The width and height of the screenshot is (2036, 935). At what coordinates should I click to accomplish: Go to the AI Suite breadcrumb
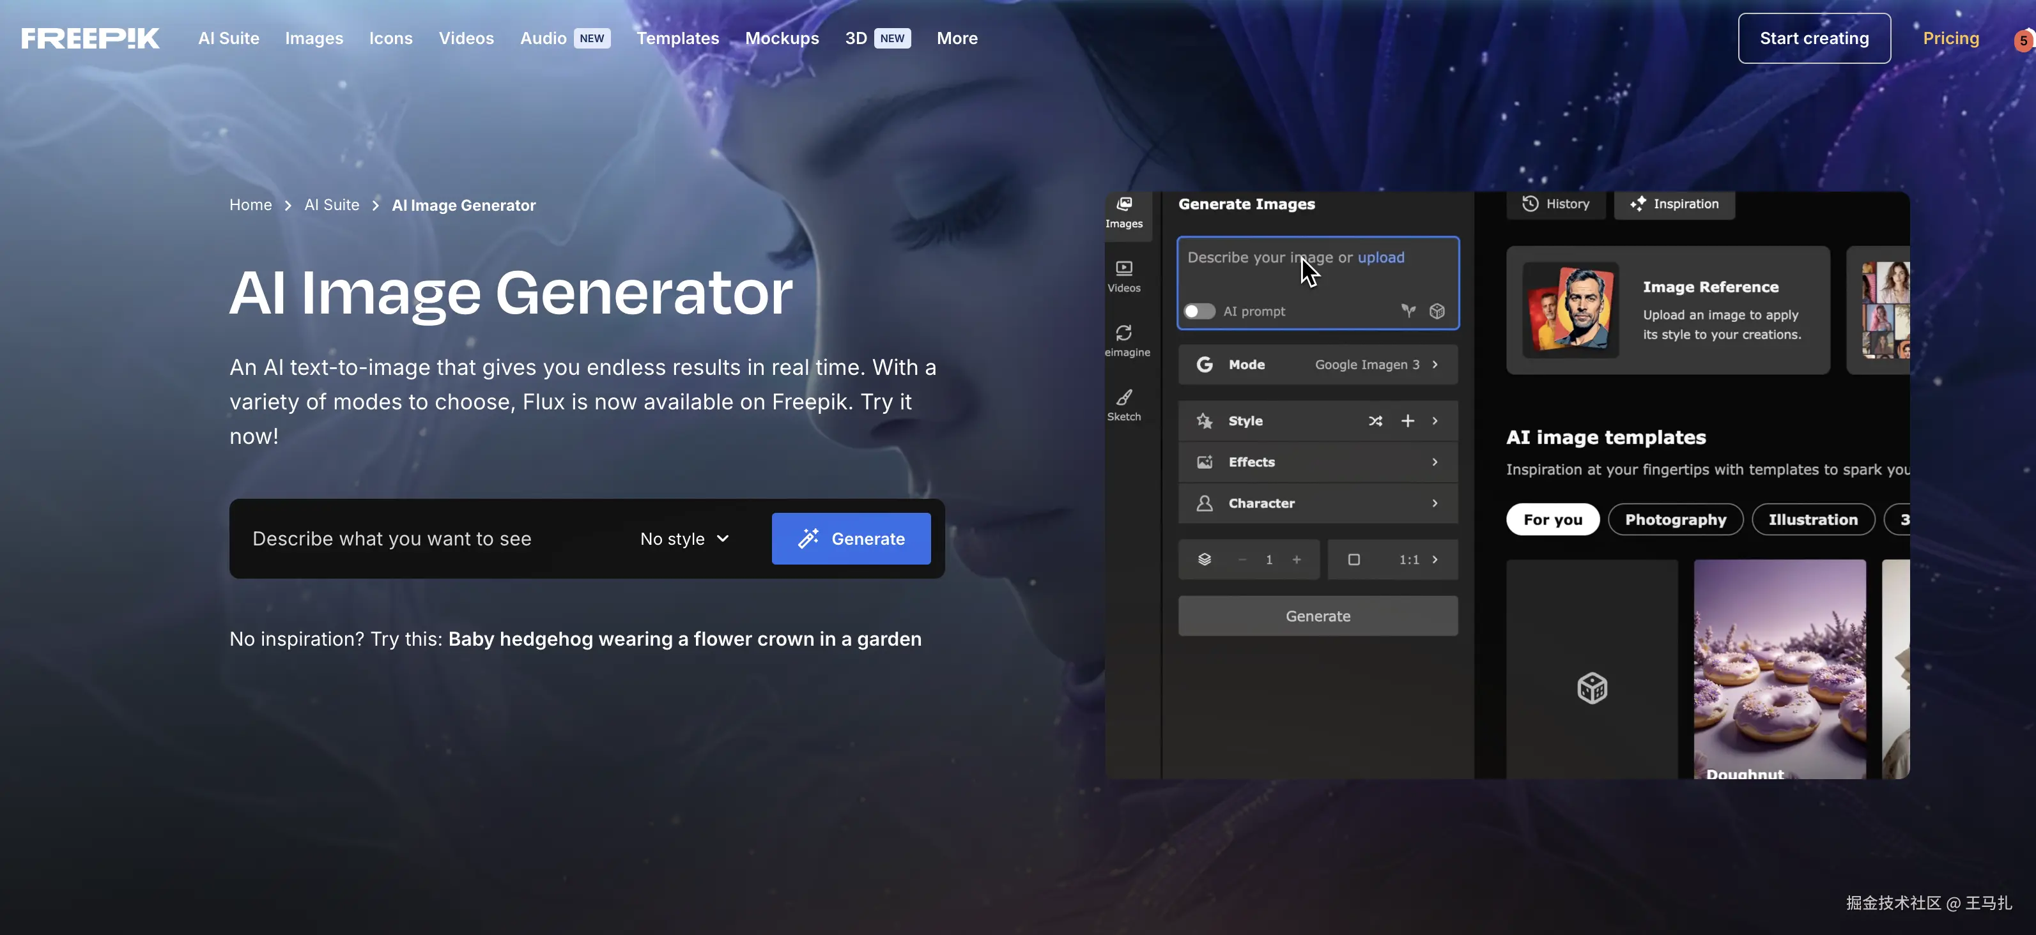pyautogui.click(x=332, y=205)
